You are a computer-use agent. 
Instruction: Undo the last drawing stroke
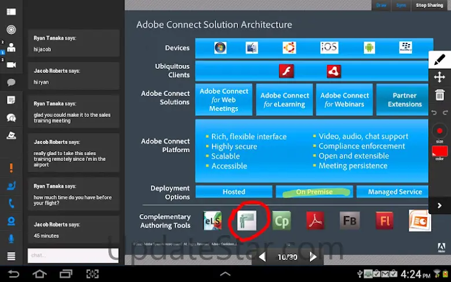(434, 112)
